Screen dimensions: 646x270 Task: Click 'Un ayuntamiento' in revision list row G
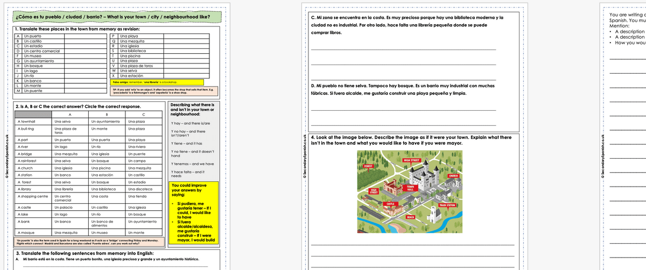38,61
